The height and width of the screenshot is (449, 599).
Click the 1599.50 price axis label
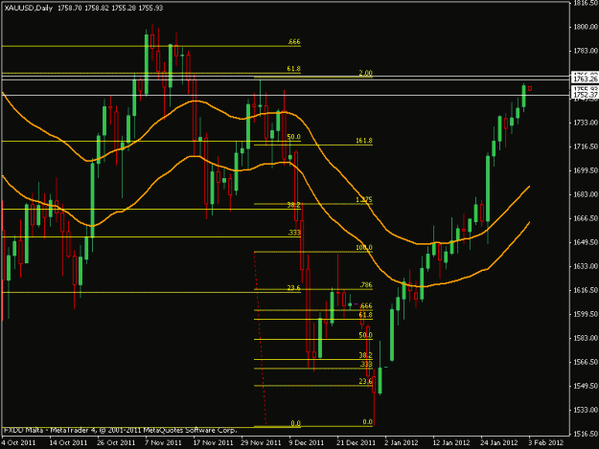(586, 314)
